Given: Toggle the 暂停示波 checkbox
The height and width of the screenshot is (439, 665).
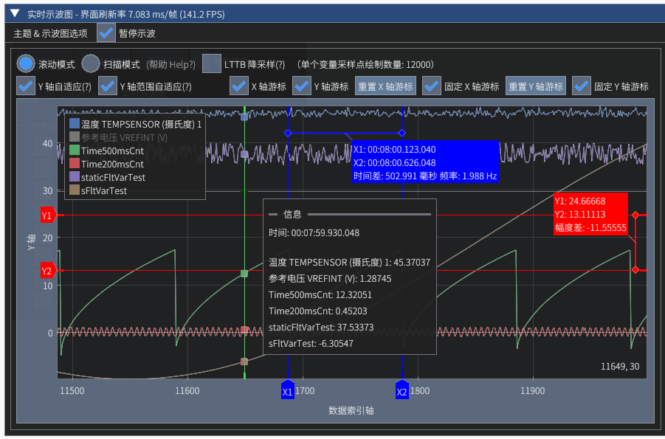Looking at the screenshot, I should (x=106, y=33).
